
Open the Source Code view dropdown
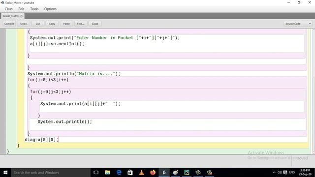[x=298, y=24]
